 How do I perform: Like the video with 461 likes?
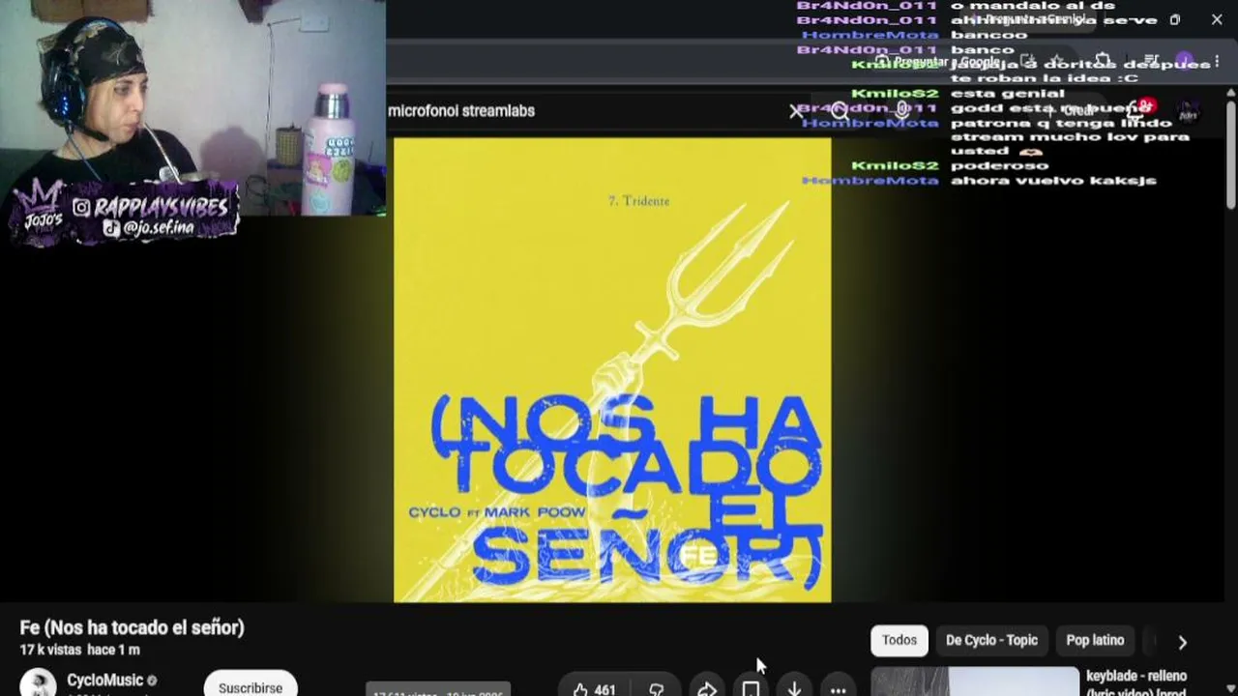pyautogui.click(x=594, y=689)
